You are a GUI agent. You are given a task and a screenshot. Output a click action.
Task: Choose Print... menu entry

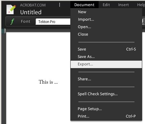[106, 116]
